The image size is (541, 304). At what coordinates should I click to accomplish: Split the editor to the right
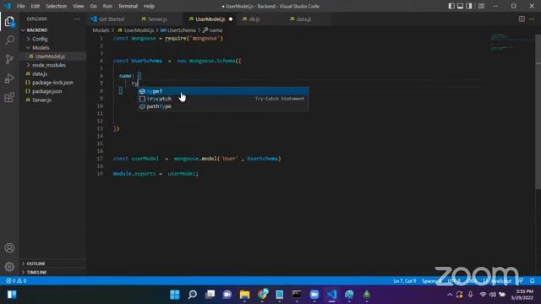[522, 19]
